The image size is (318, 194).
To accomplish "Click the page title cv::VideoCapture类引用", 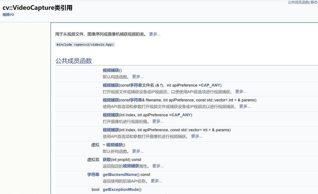I will tap(37, 8).
